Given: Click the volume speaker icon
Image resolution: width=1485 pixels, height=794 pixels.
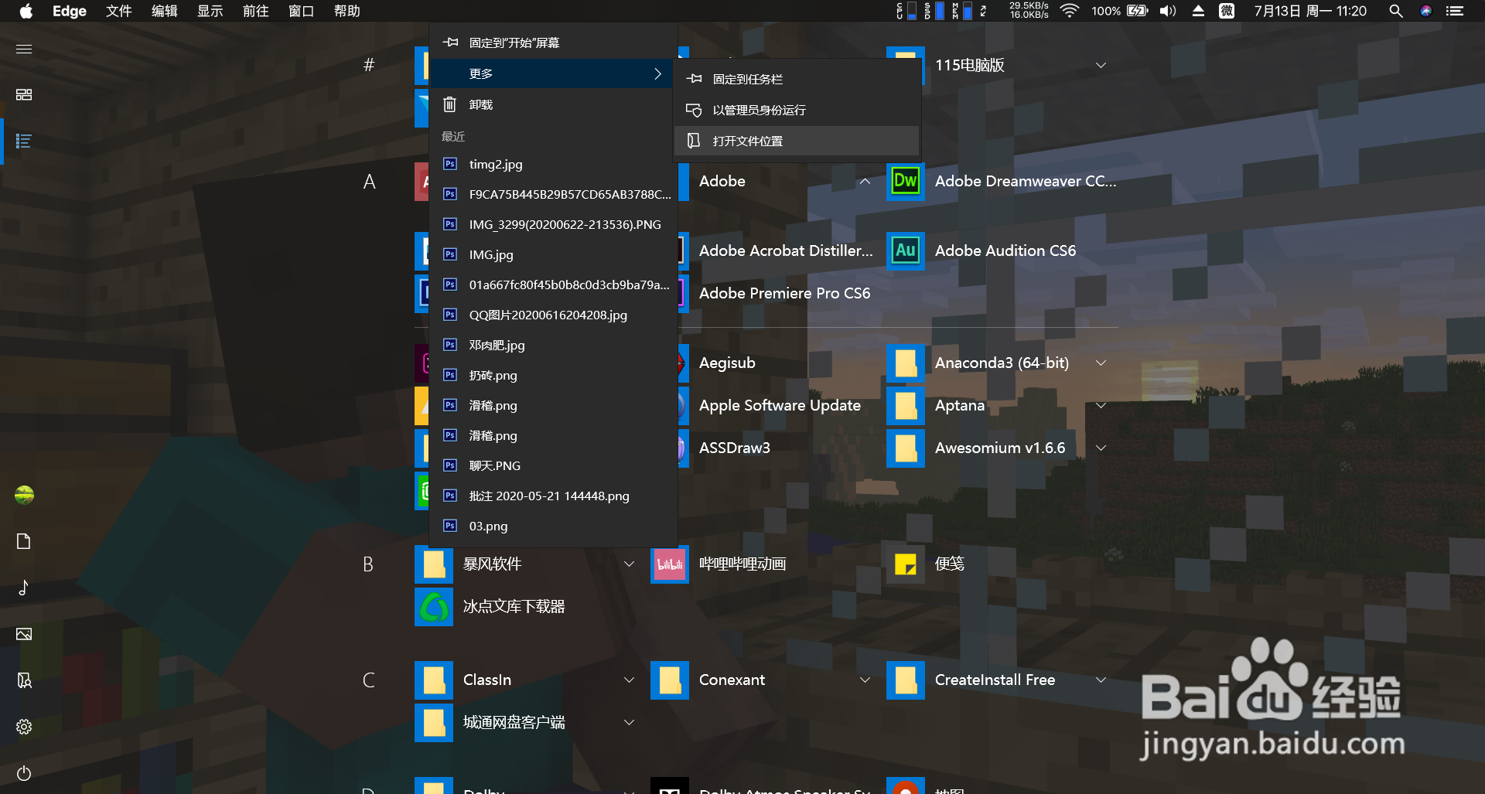Looking at the screenshot, I should (x=1168, y=11).
